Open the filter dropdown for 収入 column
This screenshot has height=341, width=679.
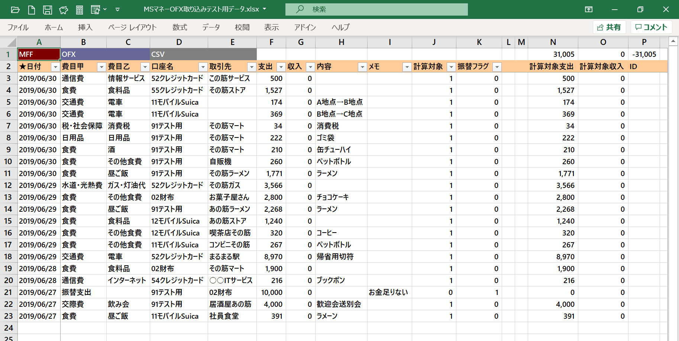coord(310,67)
